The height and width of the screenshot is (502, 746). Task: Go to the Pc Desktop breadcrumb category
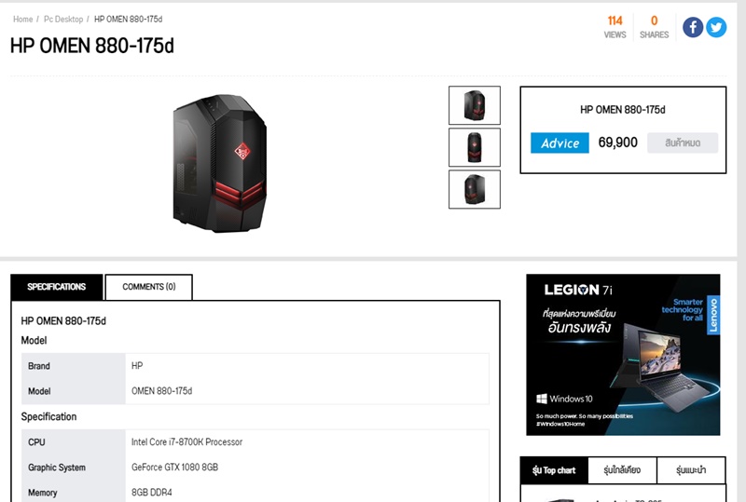[x=63, y=19]
